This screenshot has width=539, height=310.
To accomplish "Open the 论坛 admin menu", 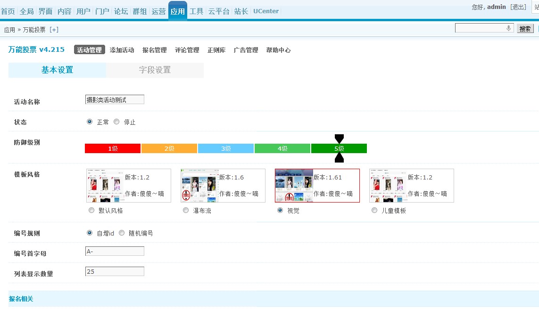I will click(x=121, y=11).
